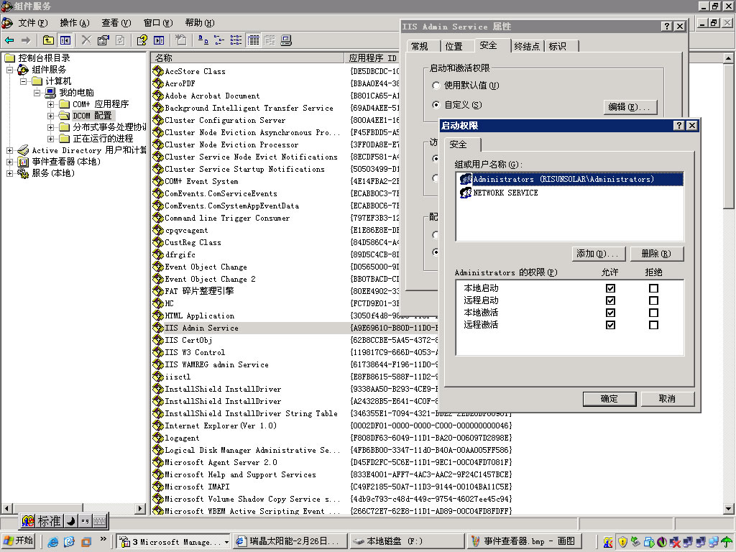Click 确定 in 启动权限 dialog
This screenshot has width=736, height=552.
click(x=609, y=398)
